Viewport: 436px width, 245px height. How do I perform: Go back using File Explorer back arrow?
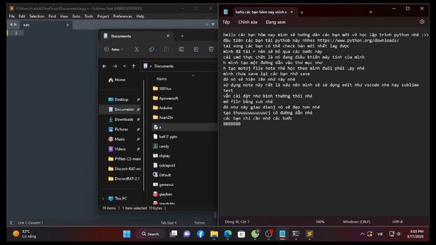(x=104, y=66)
